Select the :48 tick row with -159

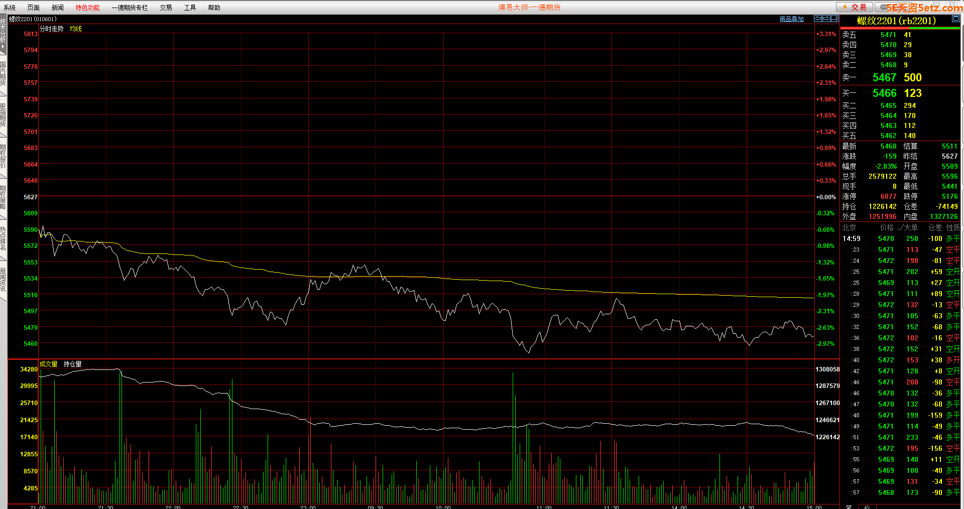tap(900, 415)
